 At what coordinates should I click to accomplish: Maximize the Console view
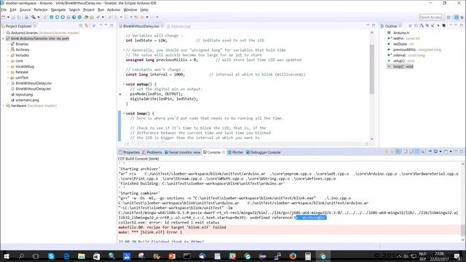coord(462,151)
